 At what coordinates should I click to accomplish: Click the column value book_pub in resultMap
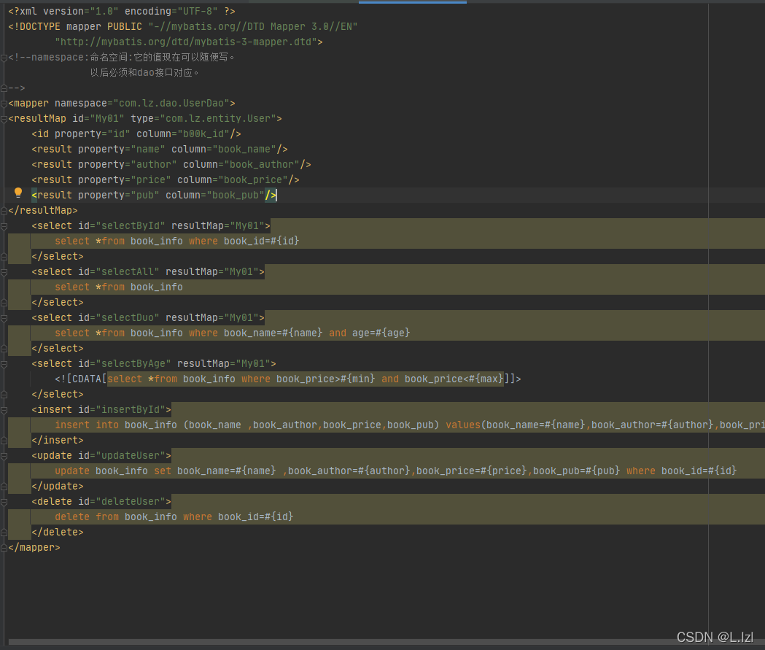[x=235, y=196]
